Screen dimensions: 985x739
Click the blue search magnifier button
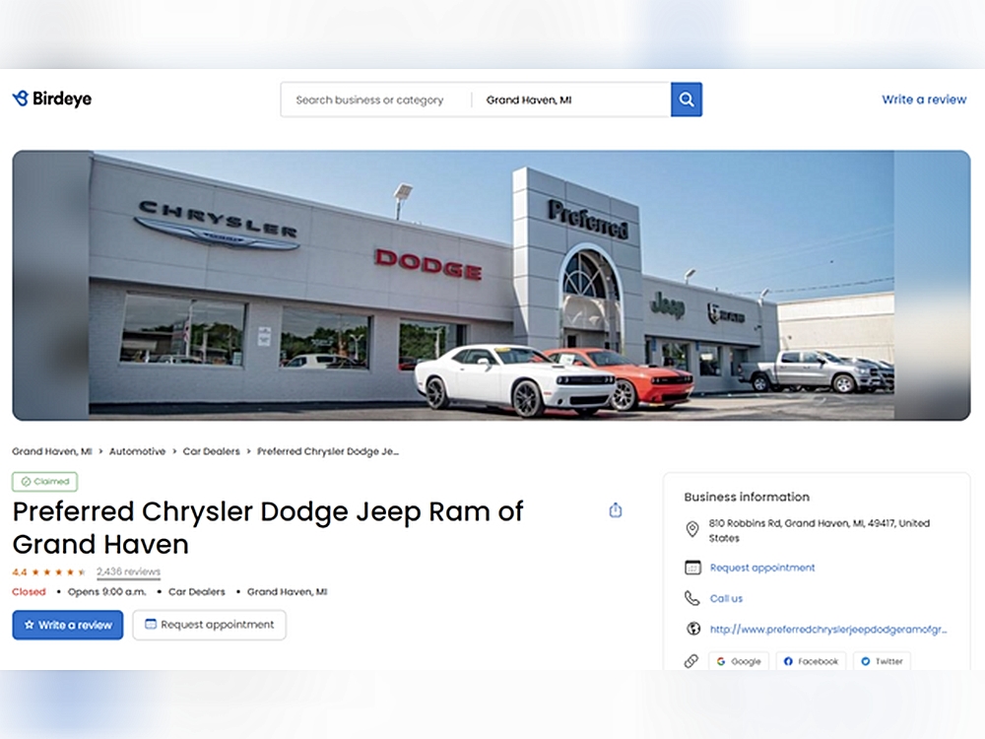pos(686,100)
